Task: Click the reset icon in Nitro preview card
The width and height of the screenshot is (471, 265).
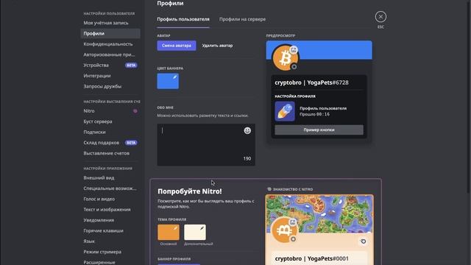Action: pyautogui.click(x=363, y=241)
